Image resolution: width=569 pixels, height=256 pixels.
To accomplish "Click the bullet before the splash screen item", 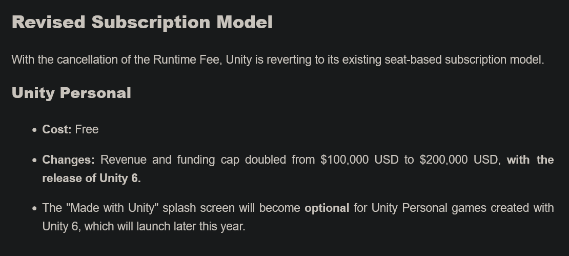I will [34, 208].
